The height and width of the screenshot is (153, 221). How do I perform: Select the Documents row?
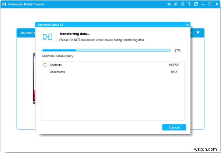point(113,72)
